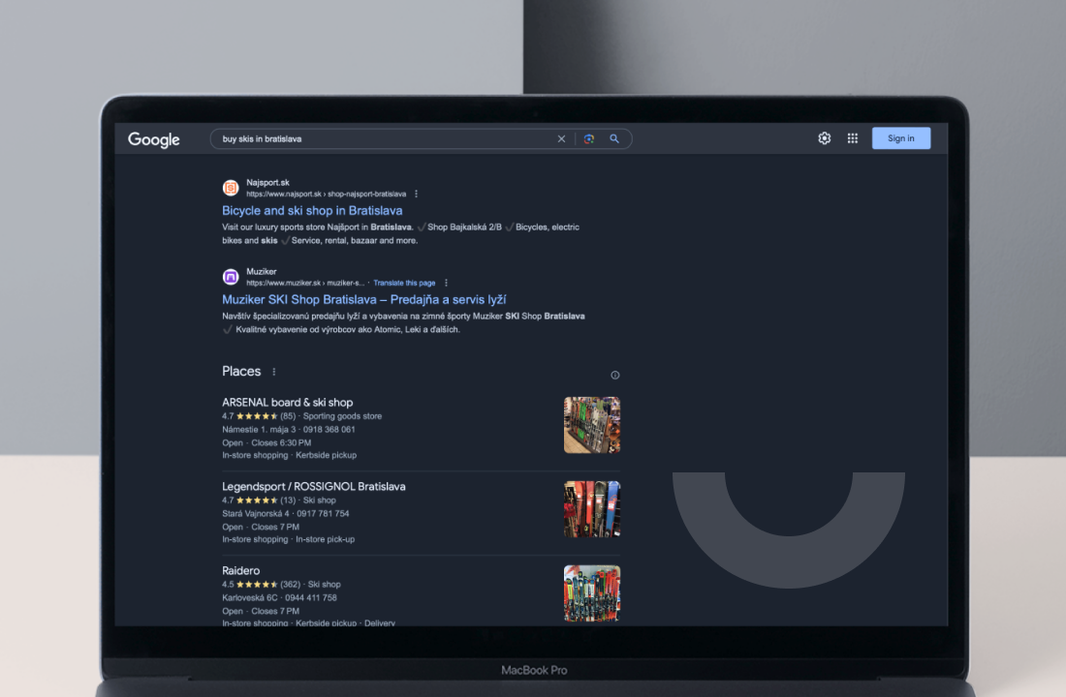Viewport: 1066px width, 697px height.
Task: Clear the search box text
Action: point(561,138)
